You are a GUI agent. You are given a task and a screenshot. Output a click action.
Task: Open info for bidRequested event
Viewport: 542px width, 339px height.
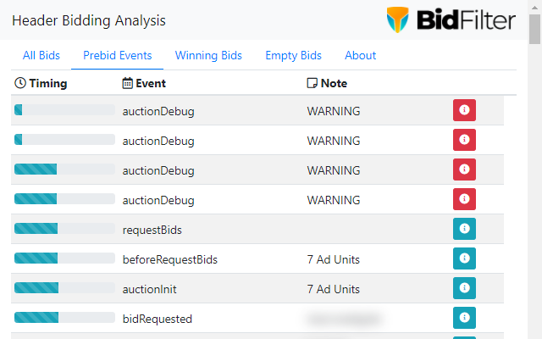coord(464,318)
